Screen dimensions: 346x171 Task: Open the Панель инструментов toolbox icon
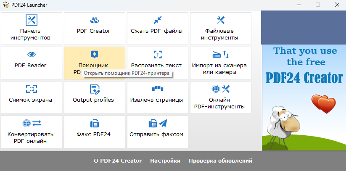tap(32, 20)
